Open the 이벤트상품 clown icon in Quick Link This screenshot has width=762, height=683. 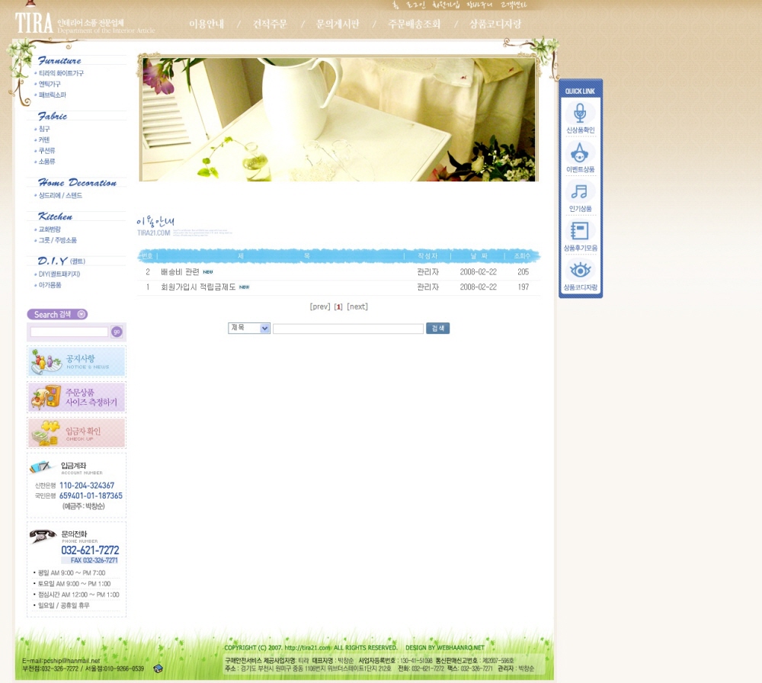click(580, 153)
